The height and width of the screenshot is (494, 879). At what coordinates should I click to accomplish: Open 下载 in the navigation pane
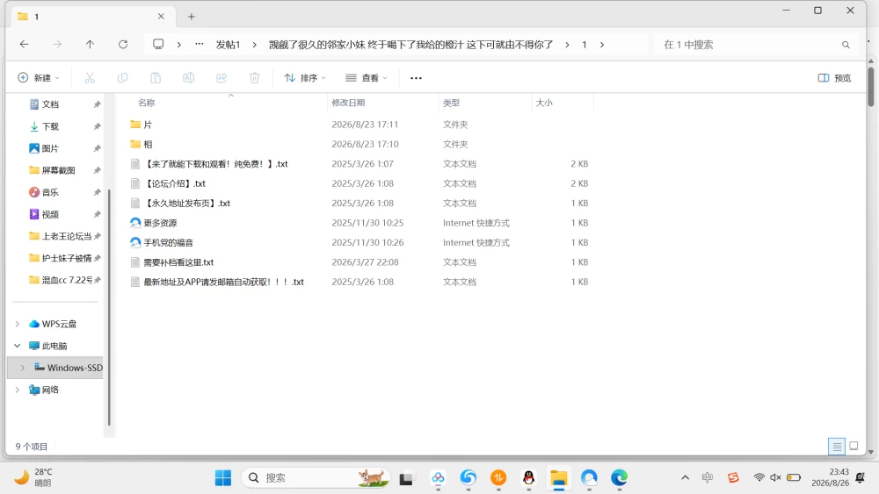pos(50,126)
